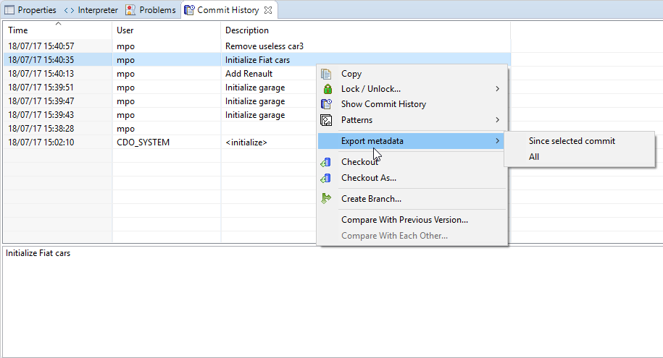Select Compare With Previous Version
Image resolution: width=663 pixels, height=358 pixels.
(x=404, y=220)
